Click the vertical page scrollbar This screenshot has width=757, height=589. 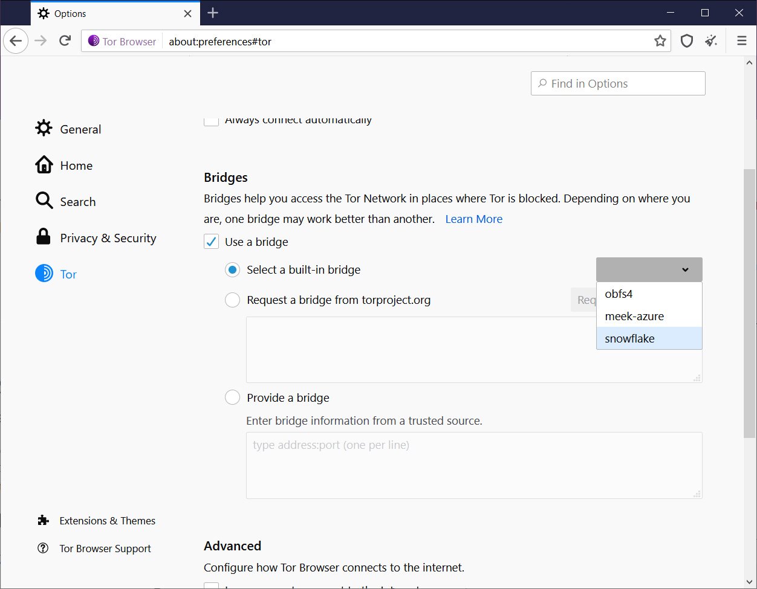coord(749,302)
